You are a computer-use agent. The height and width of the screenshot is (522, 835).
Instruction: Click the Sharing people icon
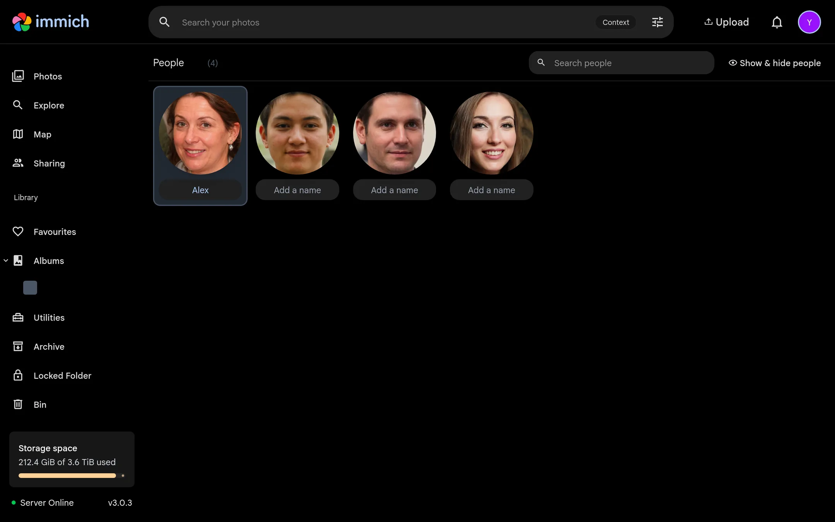(18, 163)
